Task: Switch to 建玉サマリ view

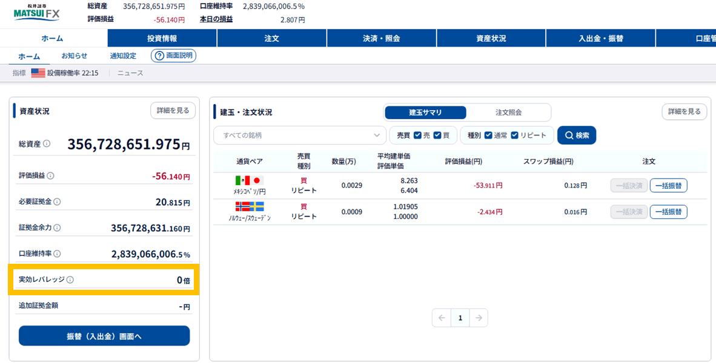Action: coord(425,112)
